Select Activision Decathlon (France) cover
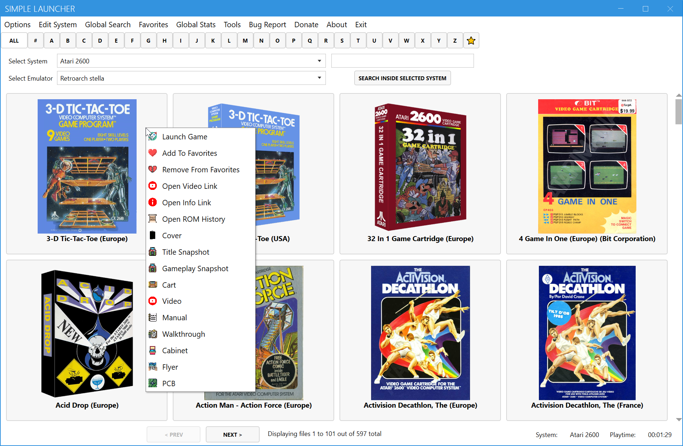683x446 pixels. tap(587, 333)
